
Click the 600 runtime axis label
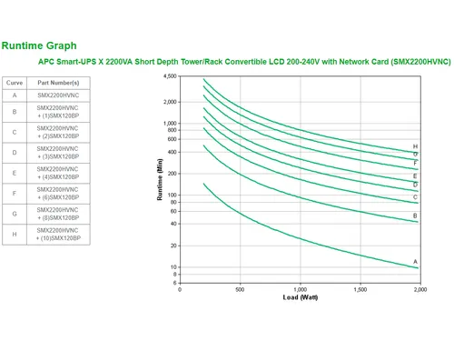172,139
